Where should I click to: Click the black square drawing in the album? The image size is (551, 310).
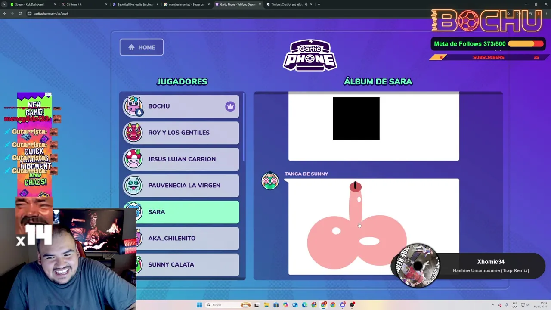click(x=356, y=118)
